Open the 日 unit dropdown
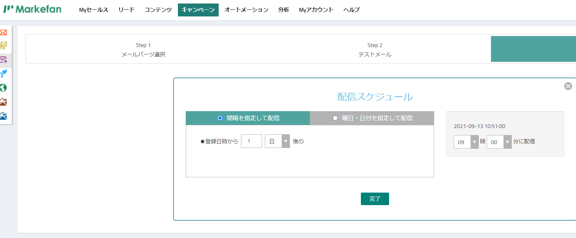576x238 pixels. 277,141
